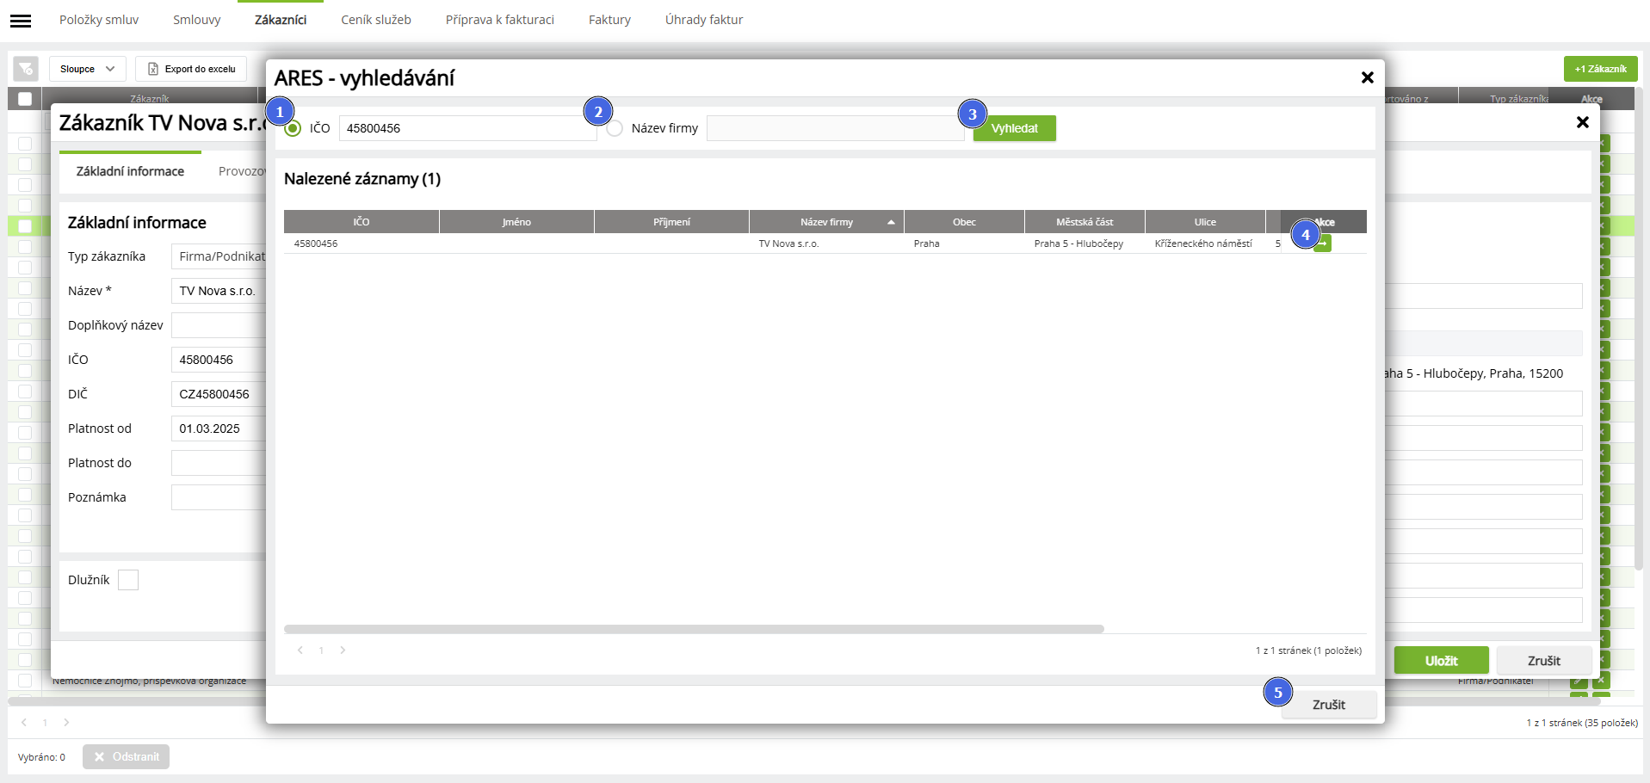Open the Sloupce columns dropdown

tap(88, 69)
